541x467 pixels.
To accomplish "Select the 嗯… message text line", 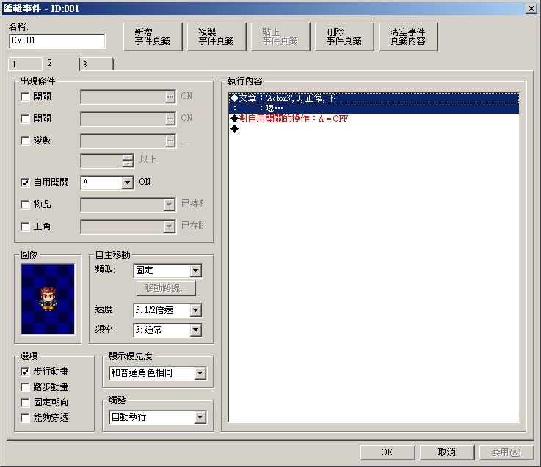I will 374,109.
